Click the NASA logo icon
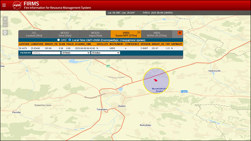The height and width of the screenshot is (141, 251). [17, 5]
